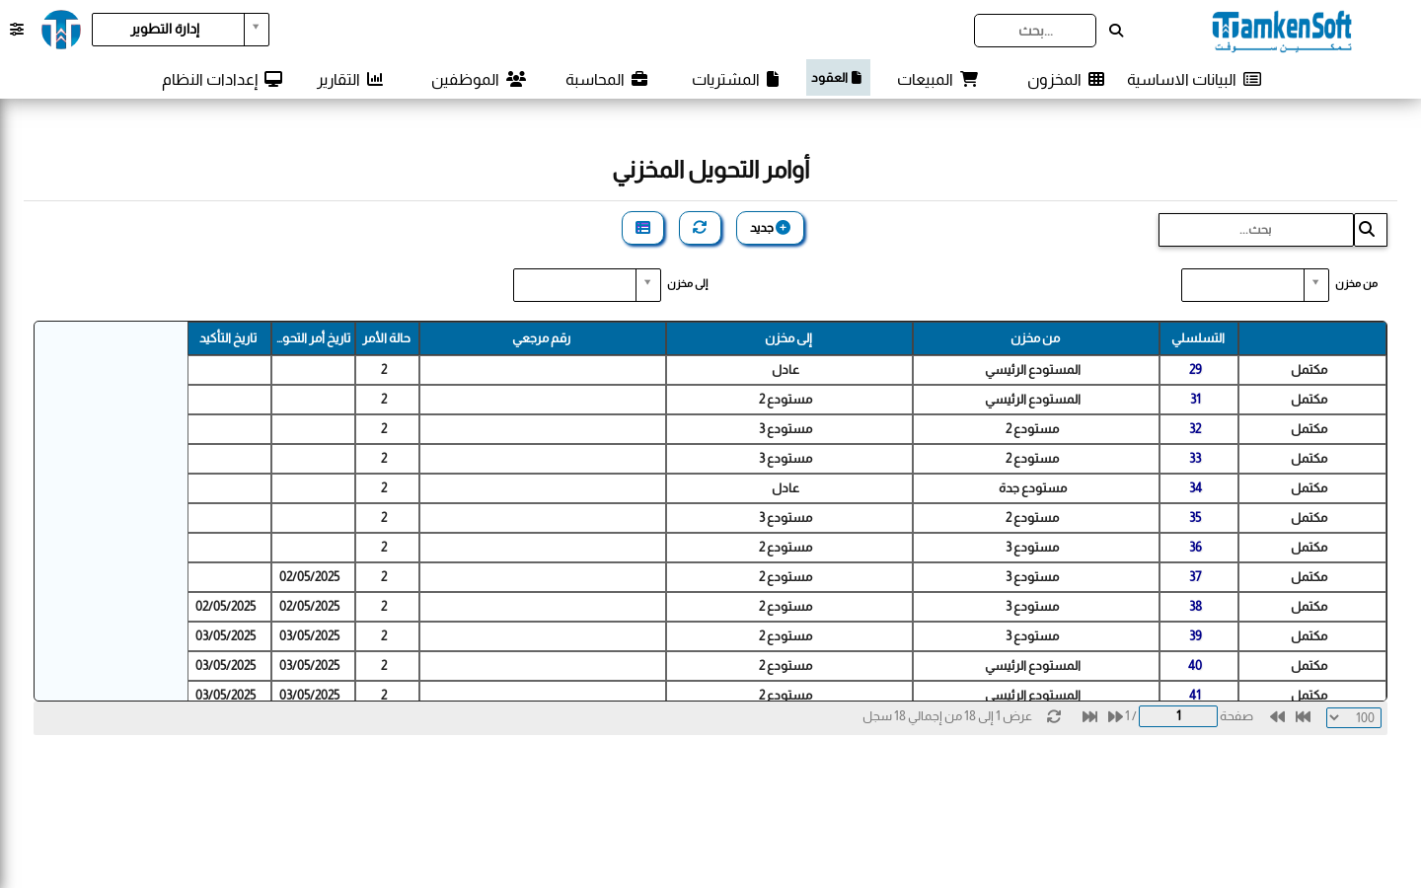Screen dimensions: 1421x888
Task: Open the المبيعات menu
Action: pos(936,79)
